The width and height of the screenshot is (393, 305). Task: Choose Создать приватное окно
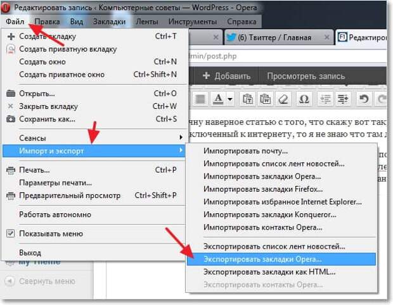(94, 75)
